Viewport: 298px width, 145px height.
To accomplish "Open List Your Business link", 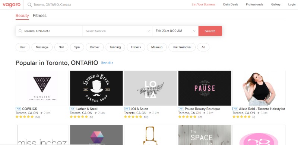I will (203, 4).
